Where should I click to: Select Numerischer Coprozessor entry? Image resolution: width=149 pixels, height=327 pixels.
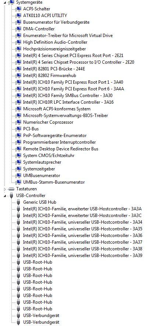click(48, 122)
